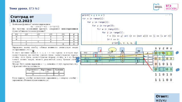Click the blue starburst beside row 0 1 1 0 0
This screenshot has width=182, height=102.
[178, 70]
